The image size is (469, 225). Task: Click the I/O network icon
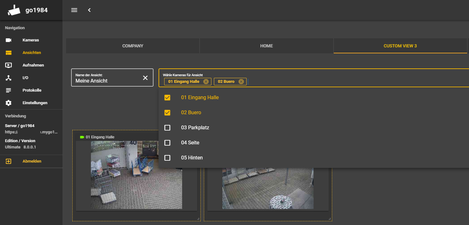point(8,78)
